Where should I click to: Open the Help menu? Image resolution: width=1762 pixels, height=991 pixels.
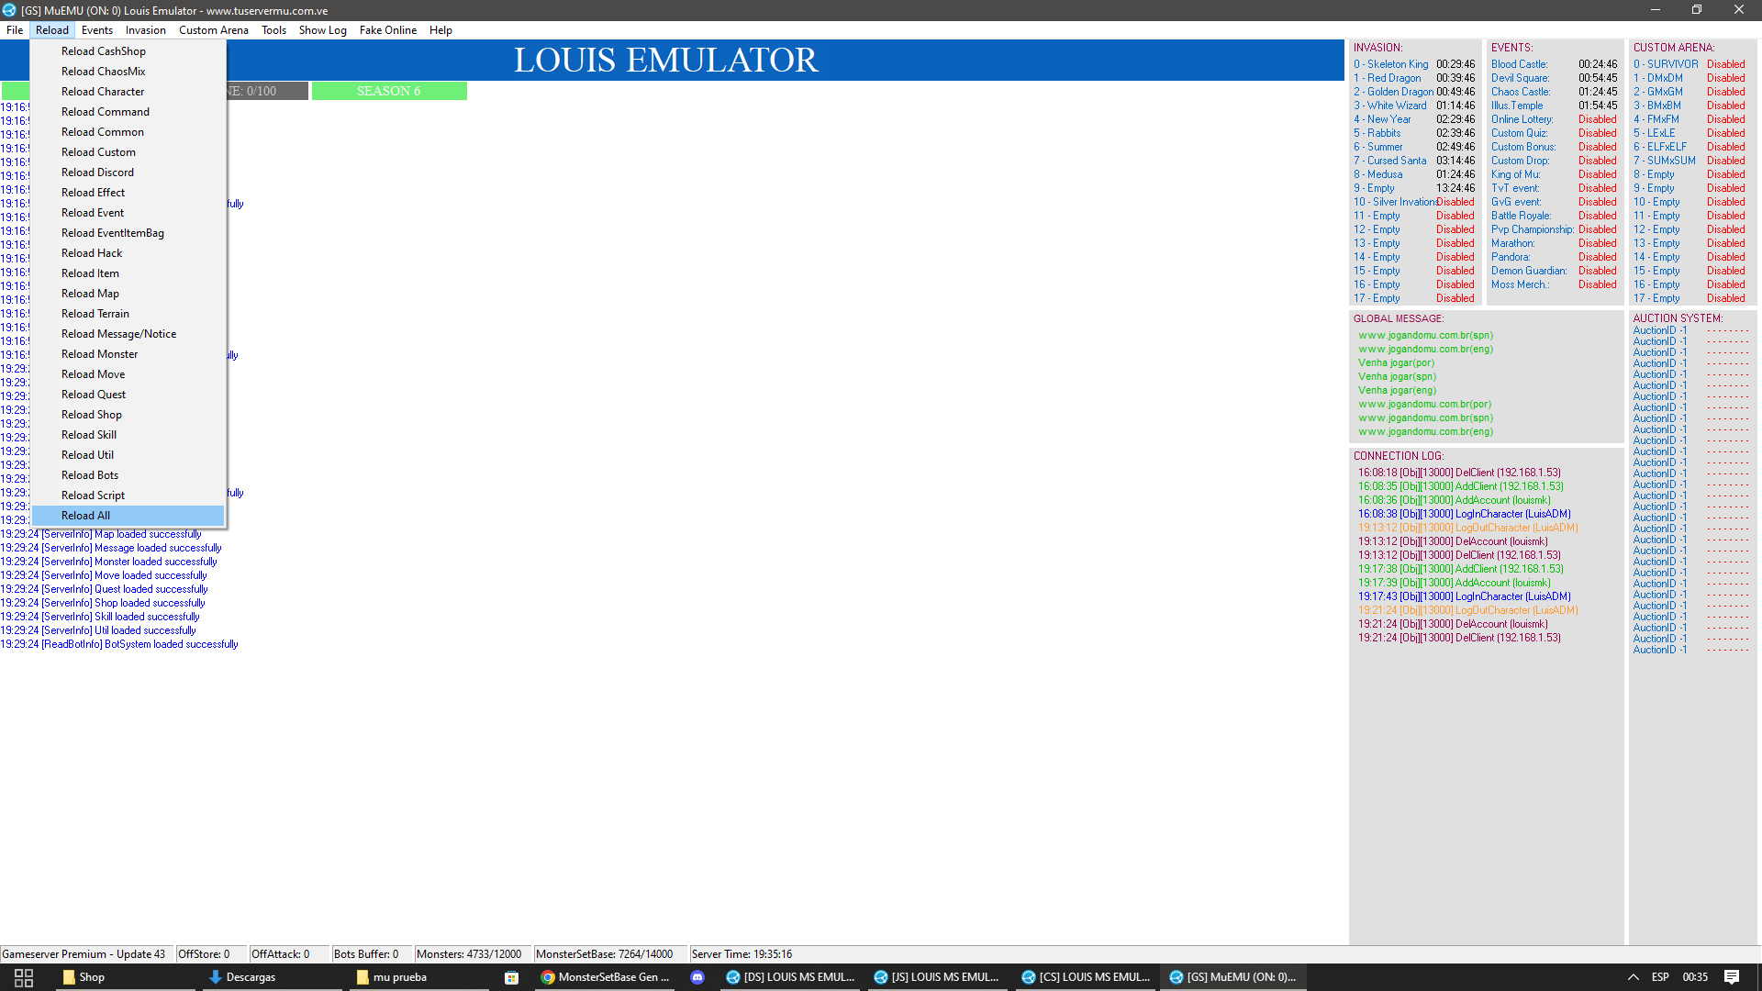[440, 30]
